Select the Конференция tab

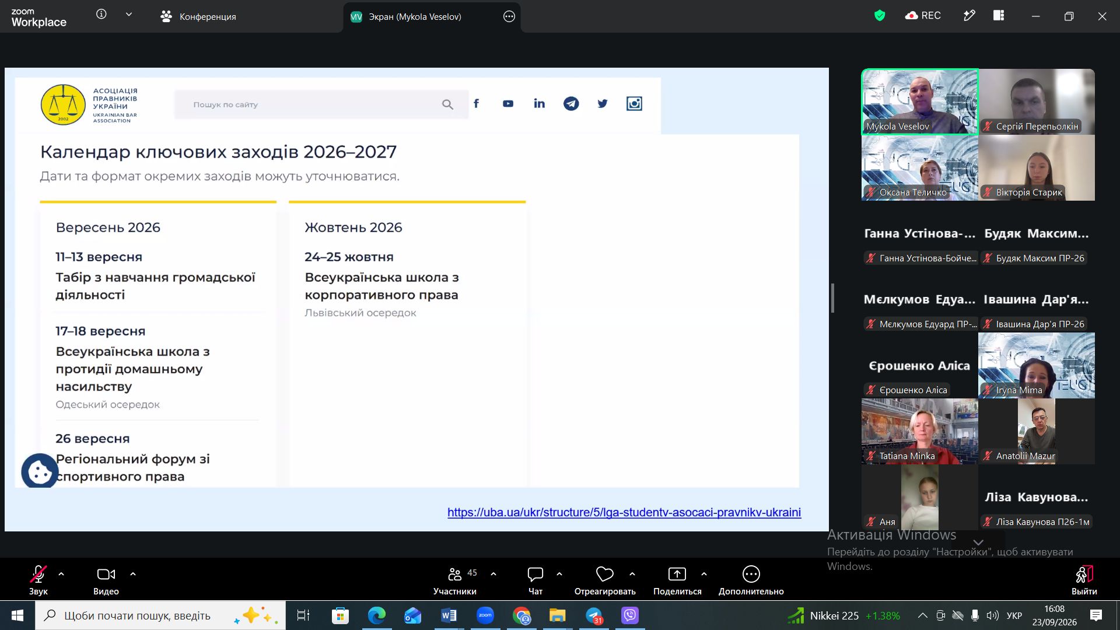[x=198, y=16]
